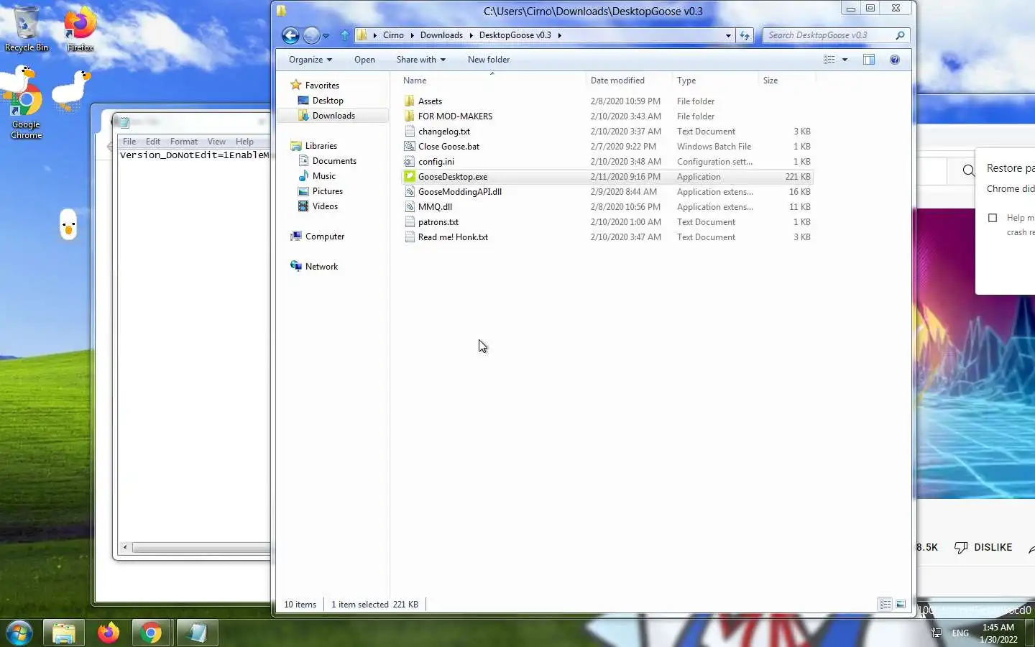
Task: Click the Notepad horizontal scrollbar track
Action: pyautogui.click(x=201, y=548)
